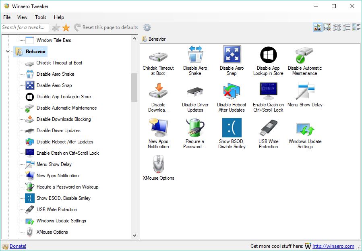The height and width of the screenshot is (251, 362).
Task: Select the Enable Crash on Ctrl+Scroll Lock large icon
Action: pos(269,91)
